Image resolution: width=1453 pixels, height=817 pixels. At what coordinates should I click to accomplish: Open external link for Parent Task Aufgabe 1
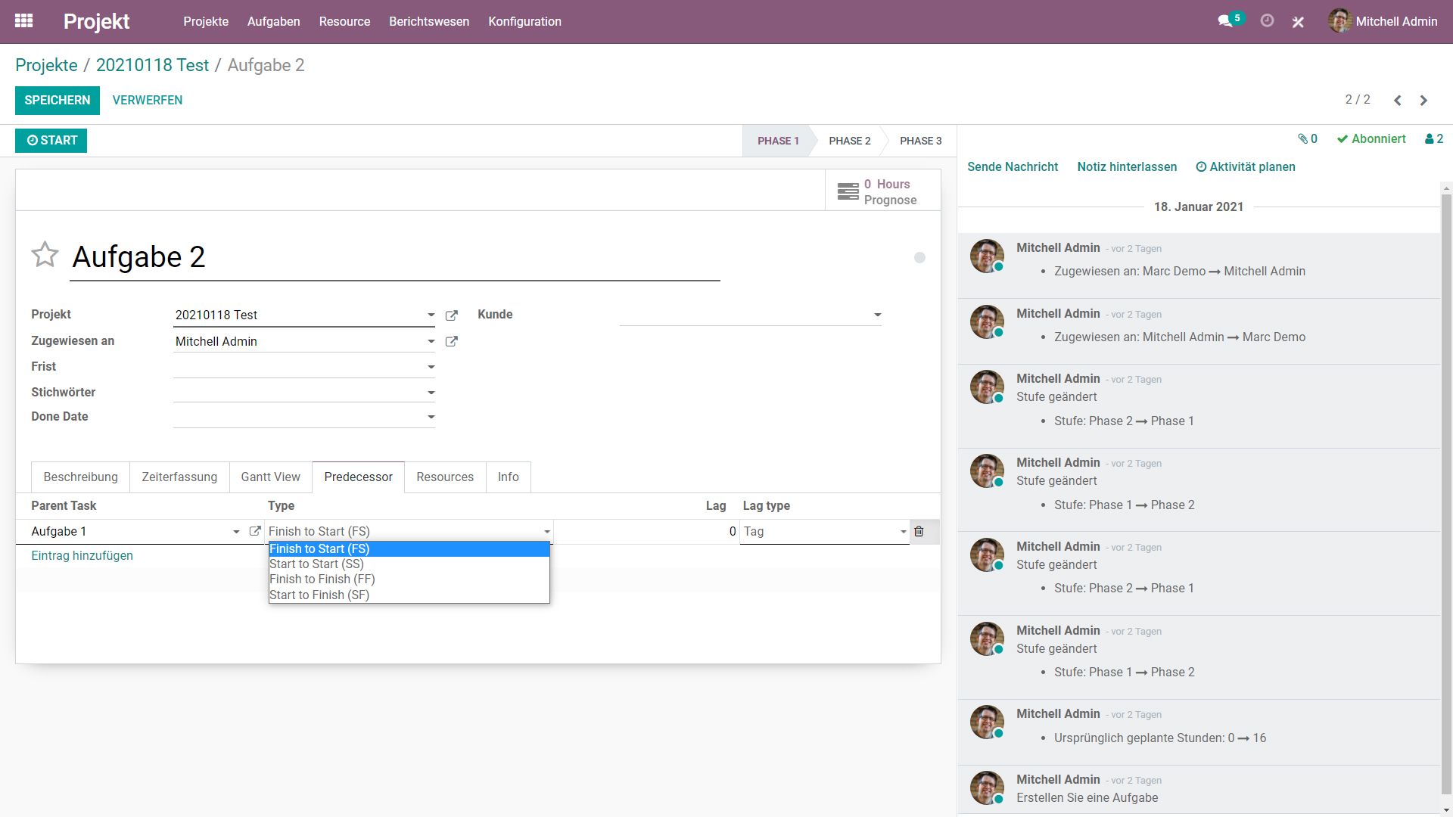click(255, 532)
